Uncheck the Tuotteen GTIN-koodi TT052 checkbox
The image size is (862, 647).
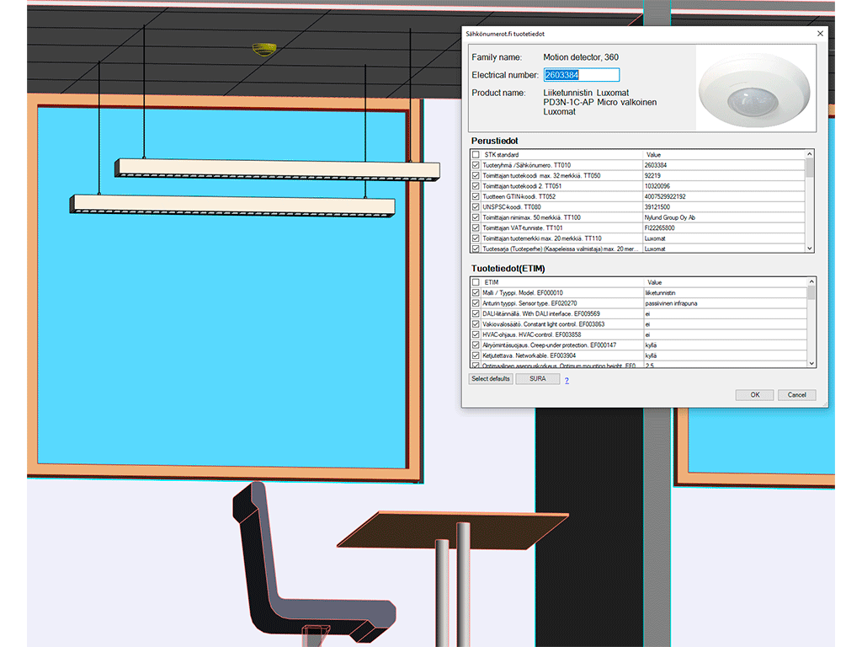coord(476,197)
